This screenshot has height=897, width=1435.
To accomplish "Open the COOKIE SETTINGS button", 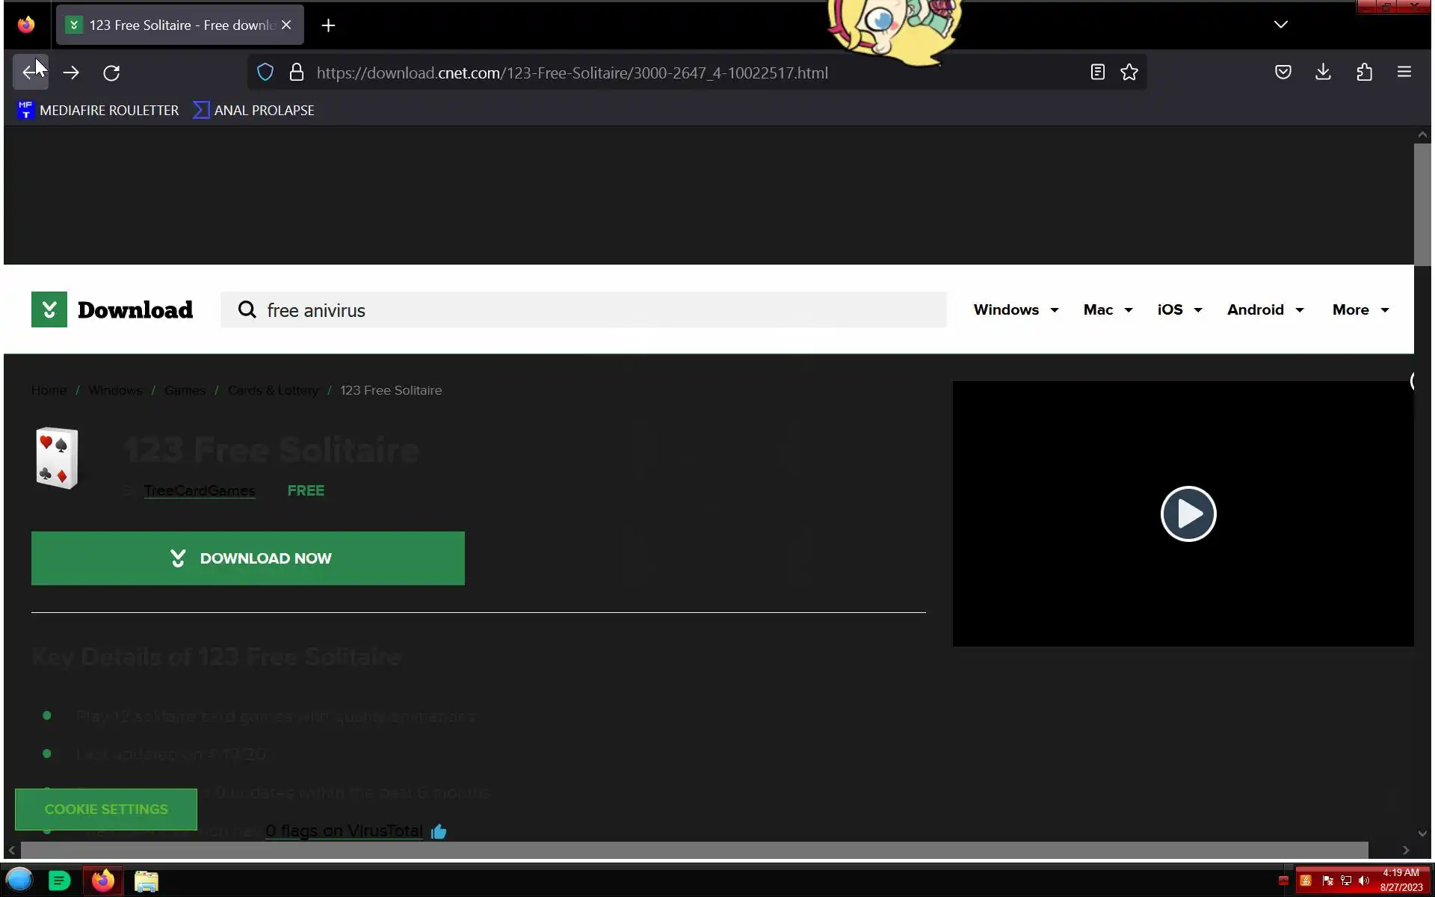I will pyautogui.click(x=106, y=809).
